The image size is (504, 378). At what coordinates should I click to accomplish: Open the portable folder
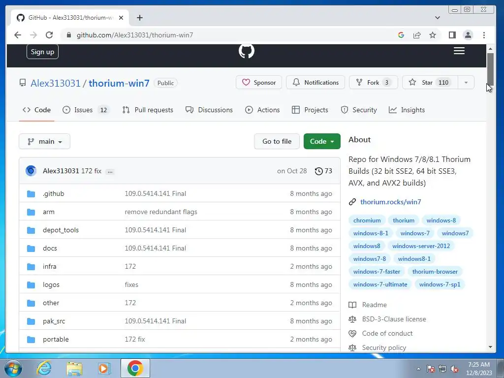tap(56, 340)
